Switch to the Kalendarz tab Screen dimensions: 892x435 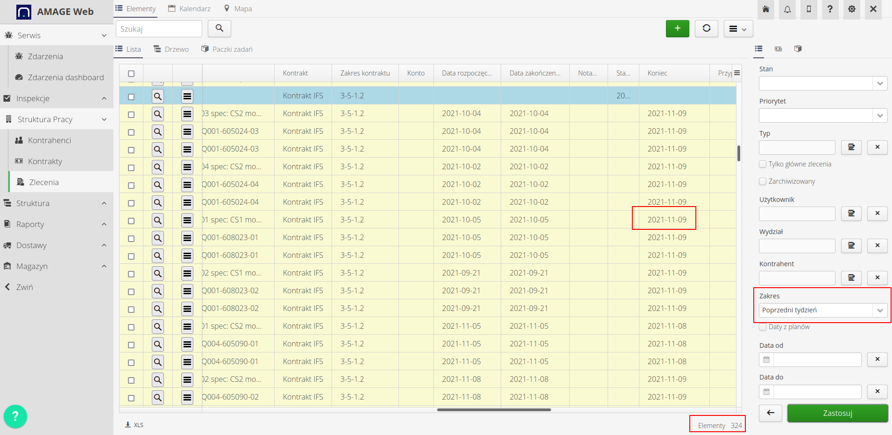[x=189, y=8]
